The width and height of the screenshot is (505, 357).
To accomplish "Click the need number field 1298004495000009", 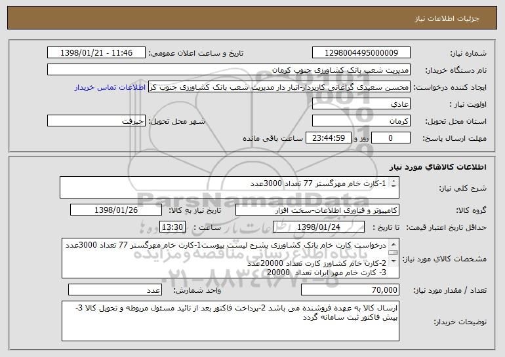I will (361, 52).
